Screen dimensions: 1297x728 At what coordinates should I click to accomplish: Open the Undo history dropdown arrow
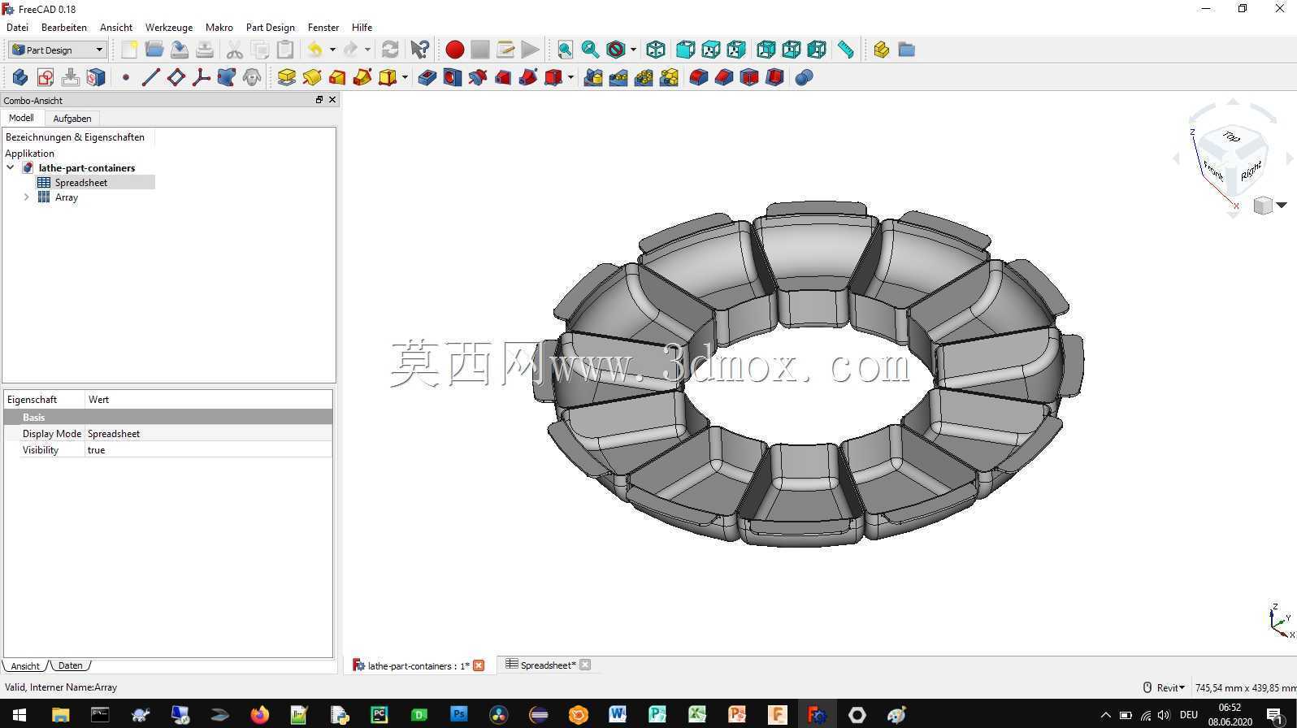[332, 50]
